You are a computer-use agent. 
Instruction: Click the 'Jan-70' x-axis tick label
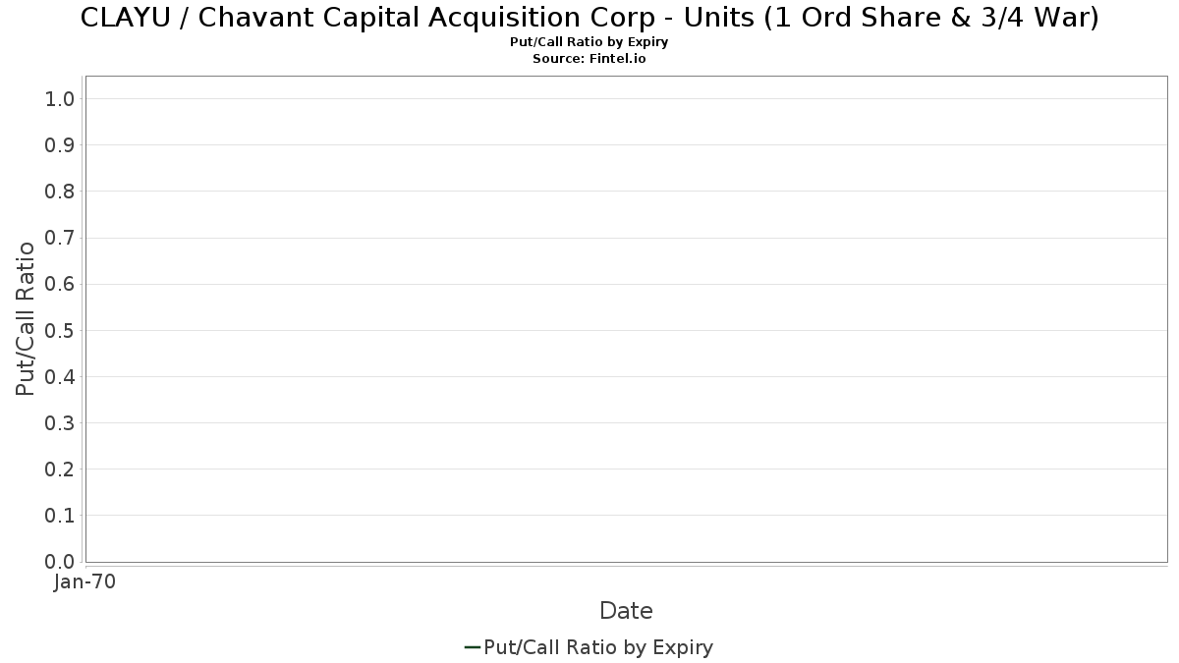pyautogui.click(x=84, y=582)
